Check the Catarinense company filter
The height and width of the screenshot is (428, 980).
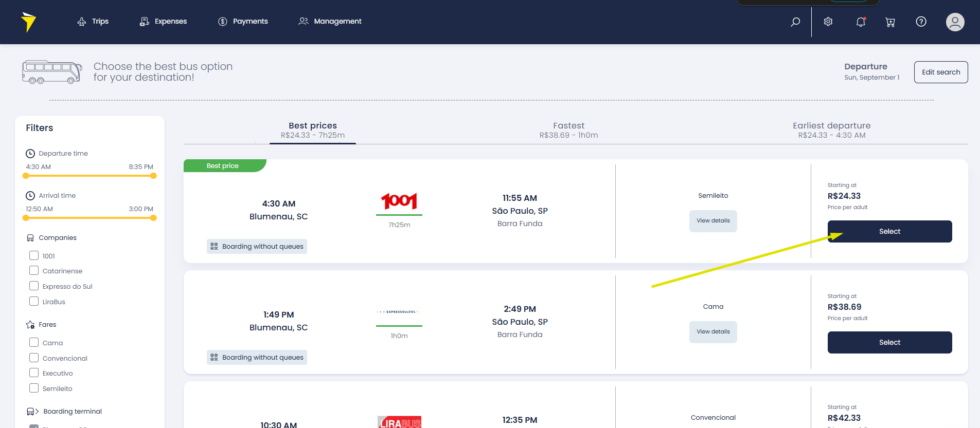click(34, 270)
